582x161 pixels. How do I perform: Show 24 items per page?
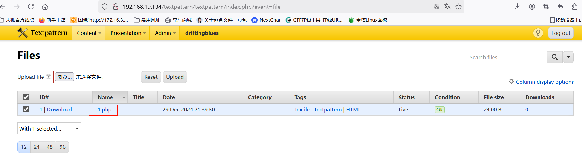37,147
